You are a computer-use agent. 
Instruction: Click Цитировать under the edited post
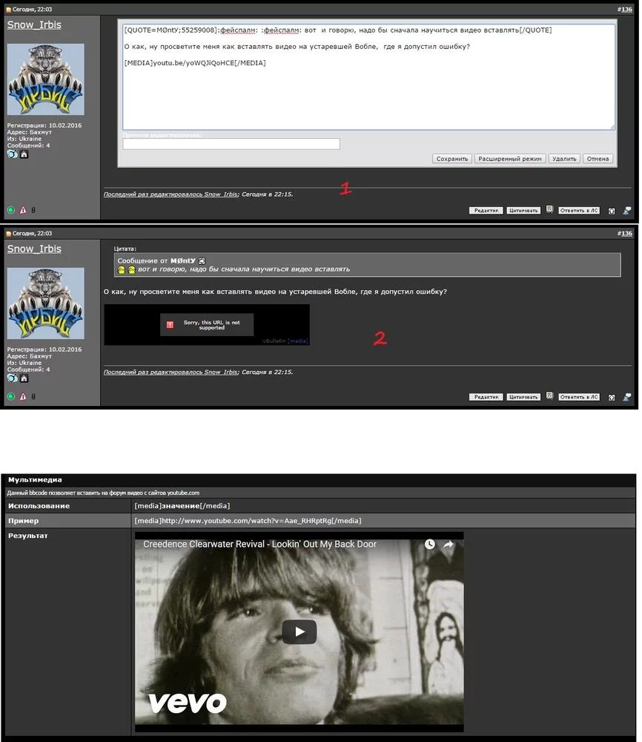click(523, 211)
